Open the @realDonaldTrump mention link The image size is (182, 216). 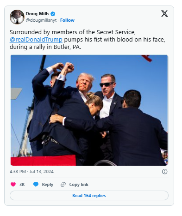pos(36,40)
